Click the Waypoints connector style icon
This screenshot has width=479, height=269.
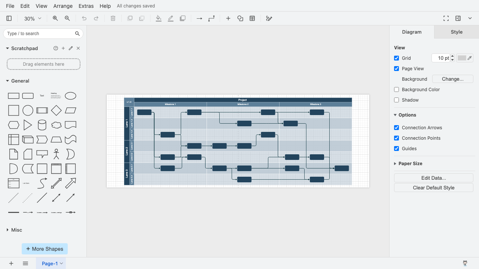tap(211, 18)
